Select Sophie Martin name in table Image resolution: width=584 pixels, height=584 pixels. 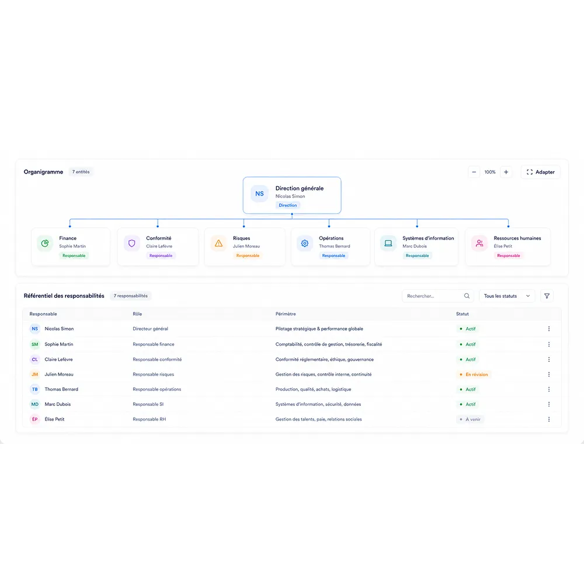tap(59, 345)
